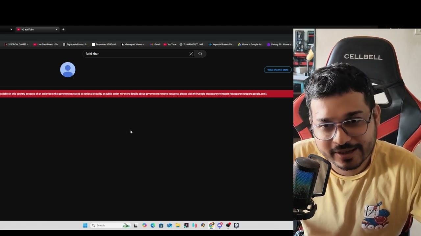Open Gamepad Viewer bookmark
Screen dimensions: 421x236
click(134, 44)
